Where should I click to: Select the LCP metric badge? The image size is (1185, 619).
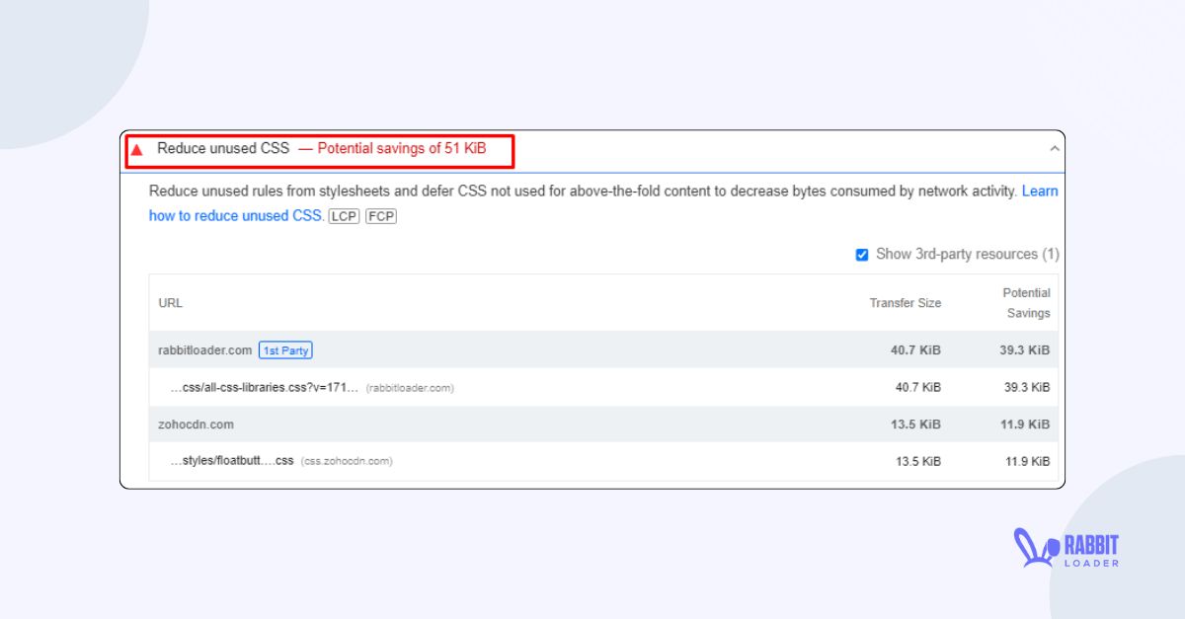(x=344, y=216)
